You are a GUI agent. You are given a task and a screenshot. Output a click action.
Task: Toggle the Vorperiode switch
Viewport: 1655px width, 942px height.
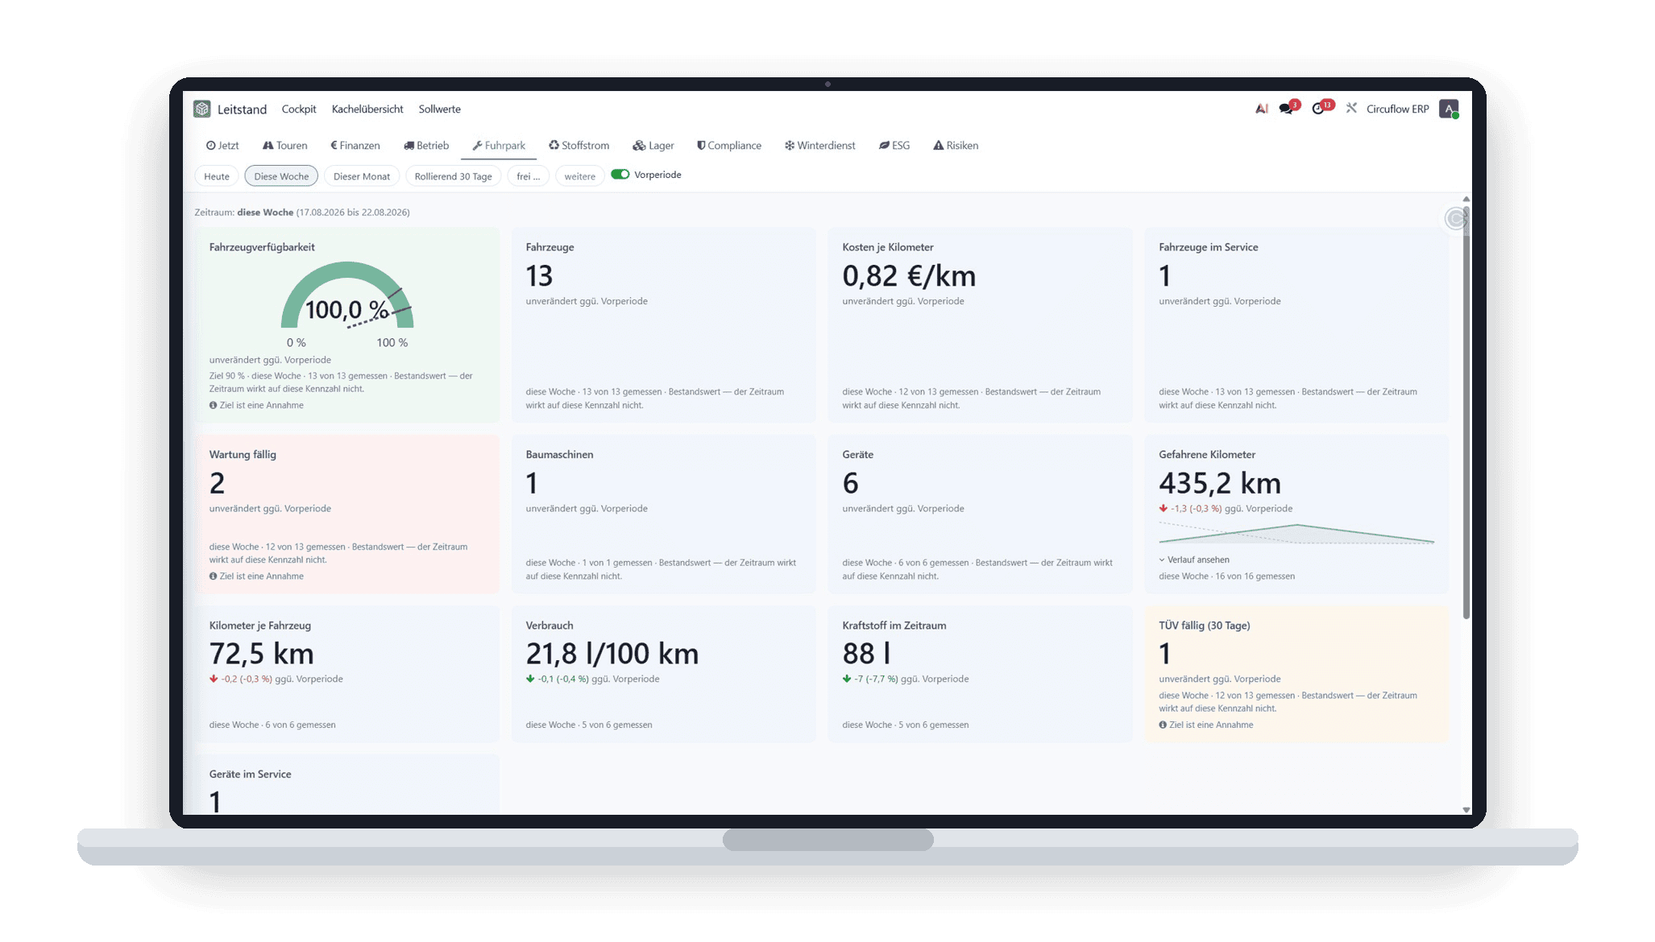click(x=620, y=175)
